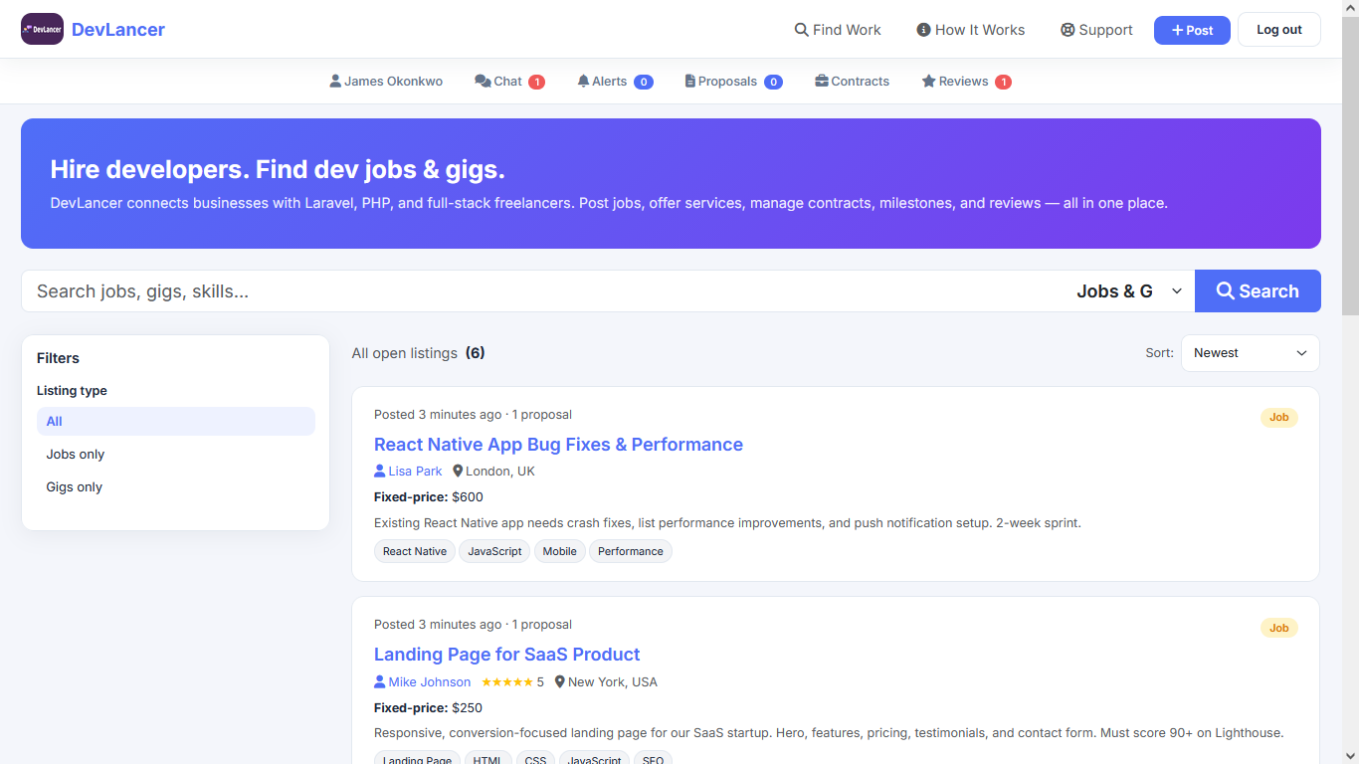
Task: Select All listing type filter
Action: pos(176,421)
